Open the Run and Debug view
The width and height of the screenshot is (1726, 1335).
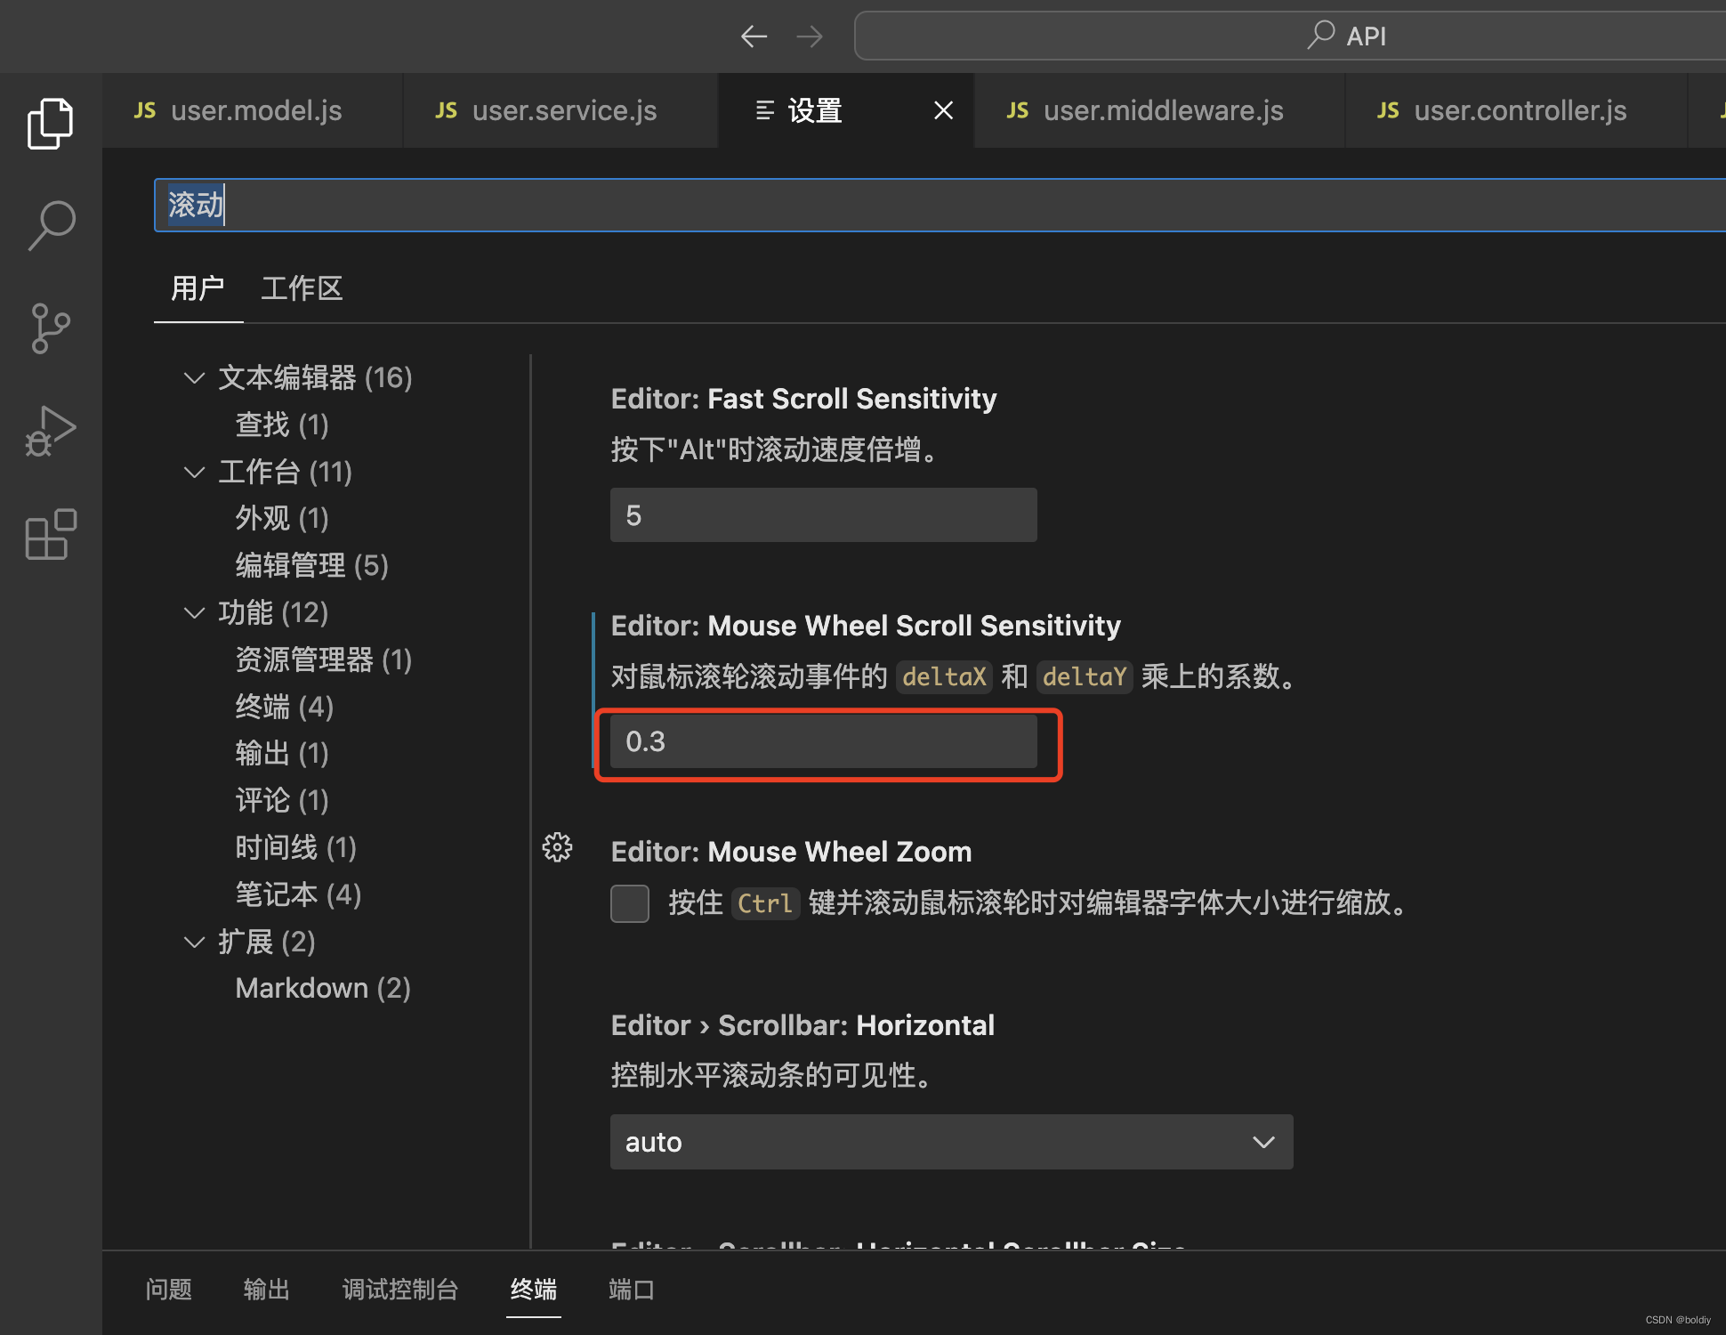51,431
